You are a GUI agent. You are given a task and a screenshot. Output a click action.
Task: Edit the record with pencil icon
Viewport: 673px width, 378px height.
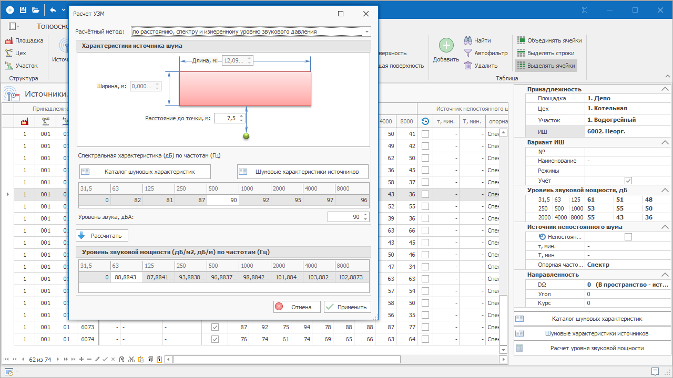click(x=97, y=360)
